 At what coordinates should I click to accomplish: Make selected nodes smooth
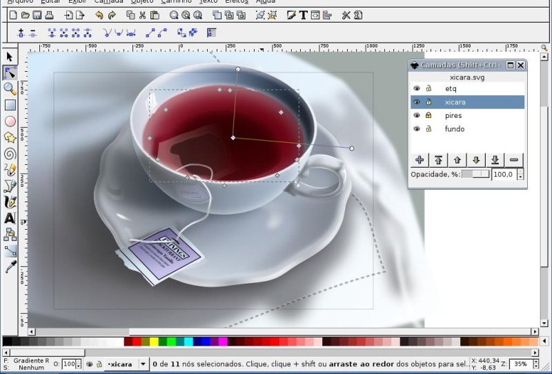pyautogui.click(x=119, y=33)
